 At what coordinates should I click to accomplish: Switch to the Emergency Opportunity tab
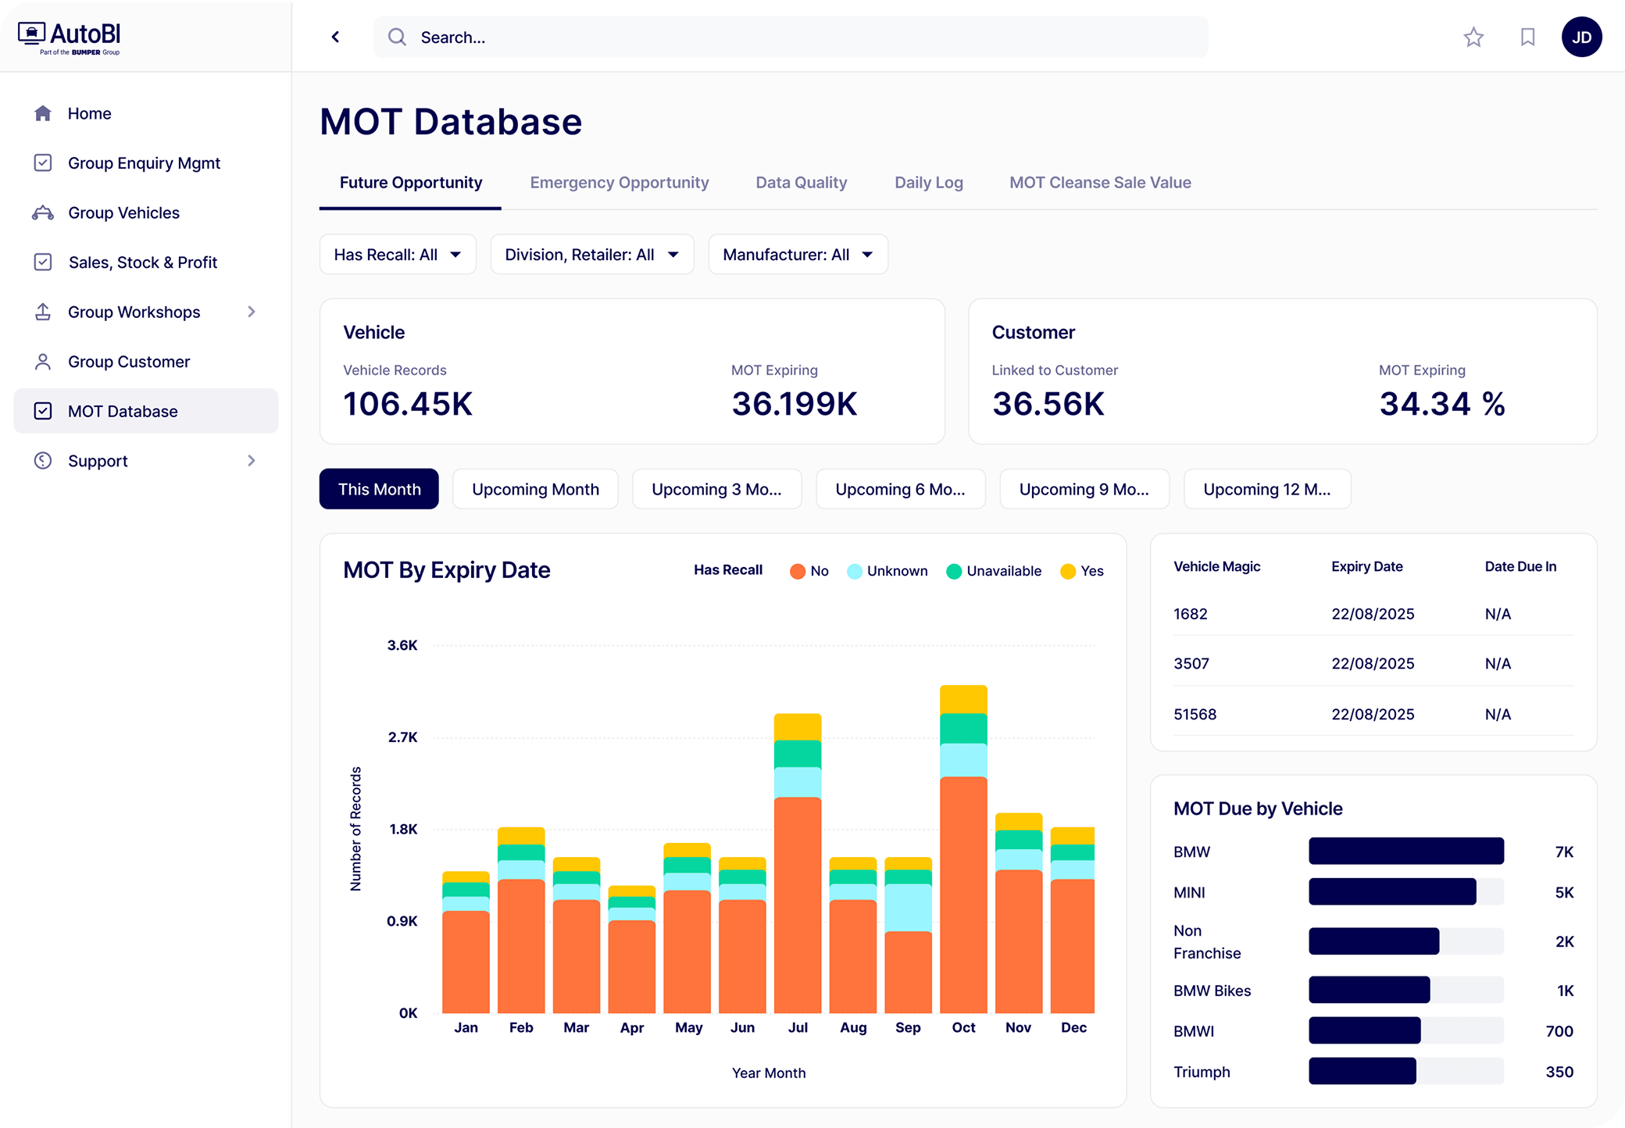tap(619, 183)
